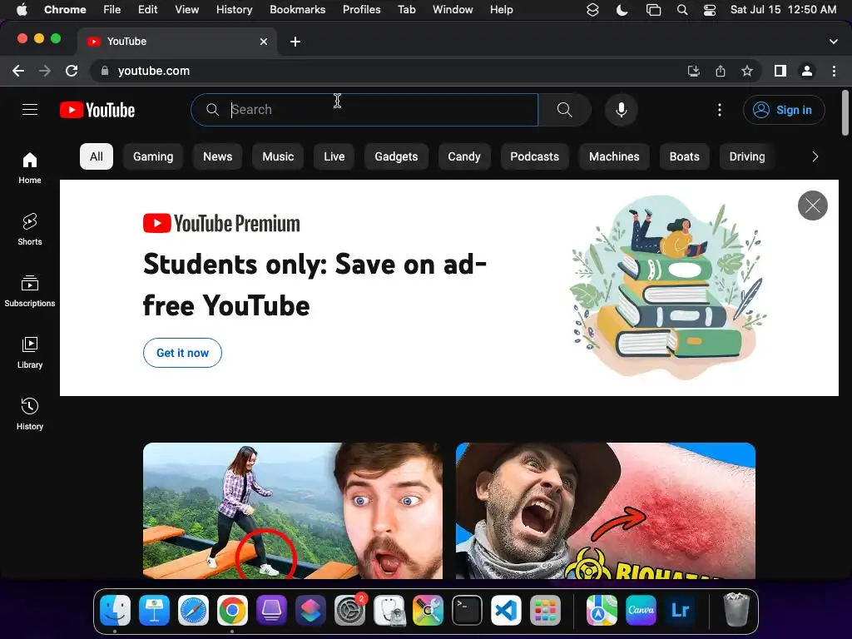The width and height of the screenshot is (852, 639).
Task: Open Chrome profile icon
Action: (807, 71)
